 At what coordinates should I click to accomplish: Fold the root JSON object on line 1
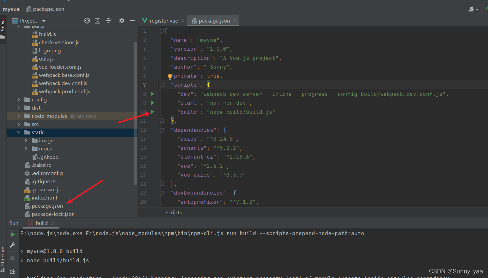point(162,31)
